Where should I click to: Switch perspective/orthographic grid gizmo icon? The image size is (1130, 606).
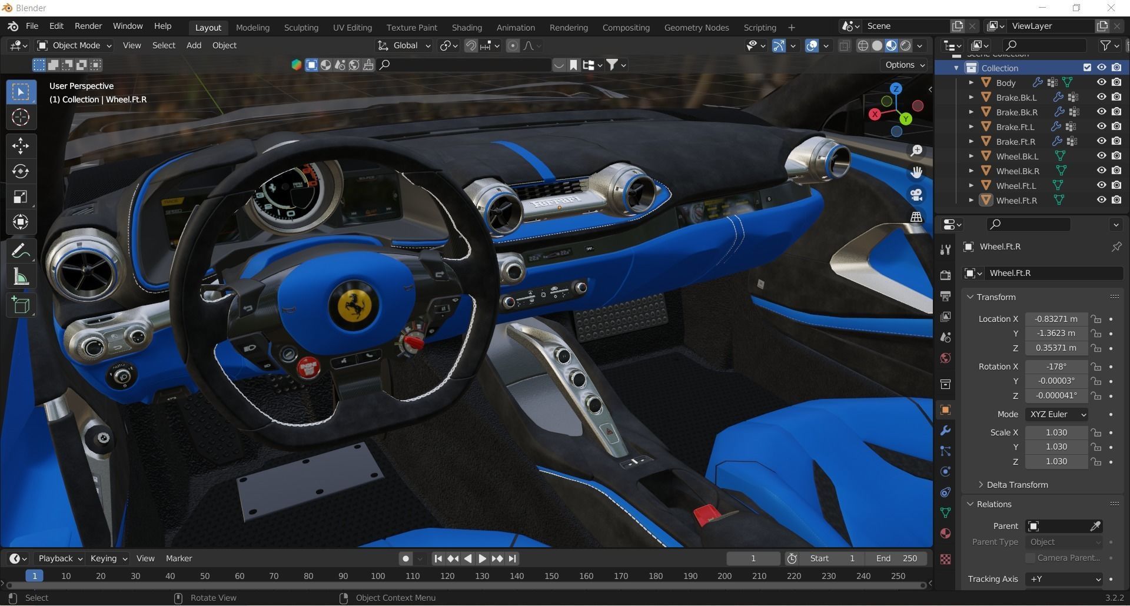tap(916, 217)
